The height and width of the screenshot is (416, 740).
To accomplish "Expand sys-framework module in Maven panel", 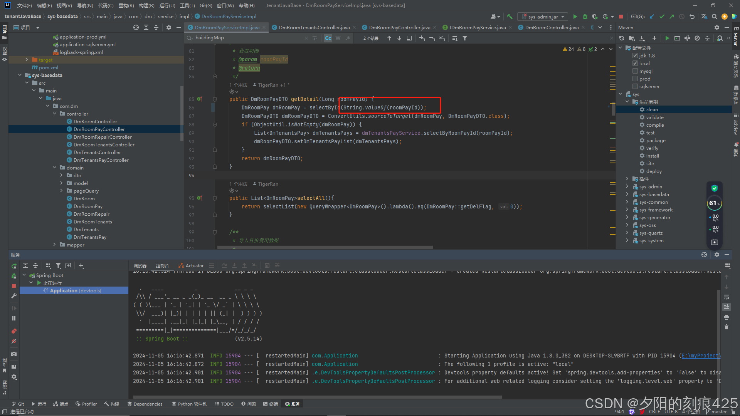I will click(627, 210).
